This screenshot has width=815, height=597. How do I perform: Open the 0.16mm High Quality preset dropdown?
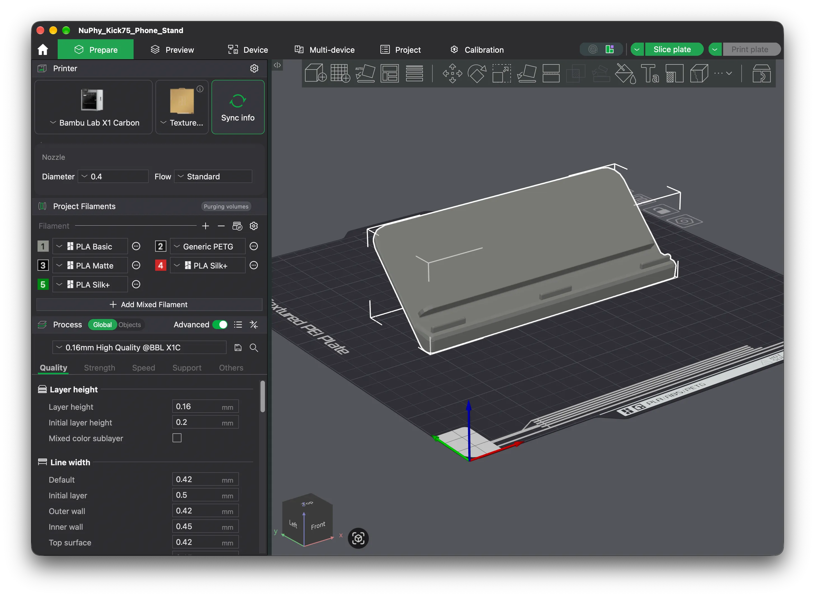(139, 347)
